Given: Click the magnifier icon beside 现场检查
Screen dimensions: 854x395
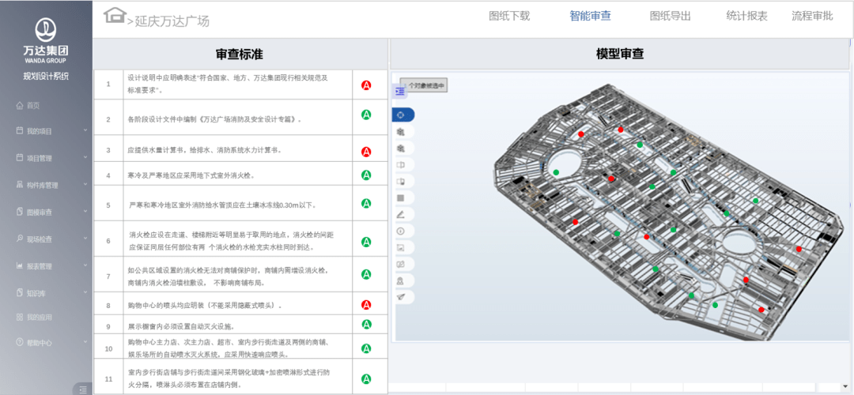Looking at the screenshot, I should (20, 239).
